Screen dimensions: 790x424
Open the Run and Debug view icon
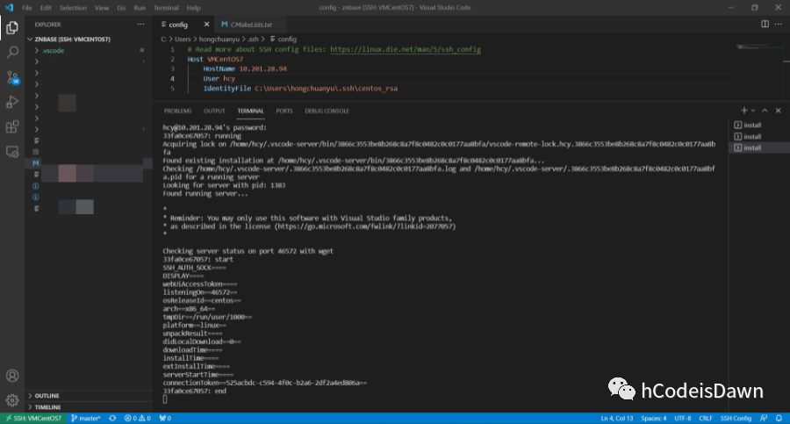tap(12, 102)
